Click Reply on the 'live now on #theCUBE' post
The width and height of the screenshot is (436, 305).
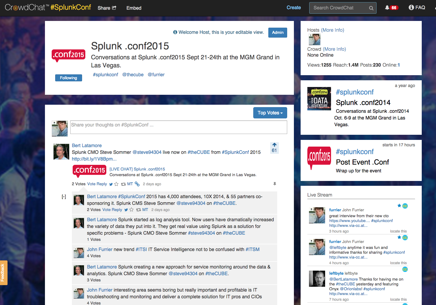(x=102, y=184)
